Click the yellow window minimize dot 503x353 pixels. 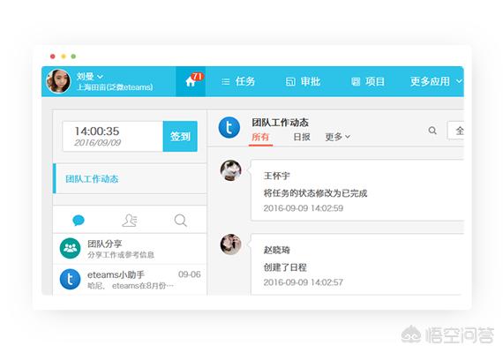[64, 56]
